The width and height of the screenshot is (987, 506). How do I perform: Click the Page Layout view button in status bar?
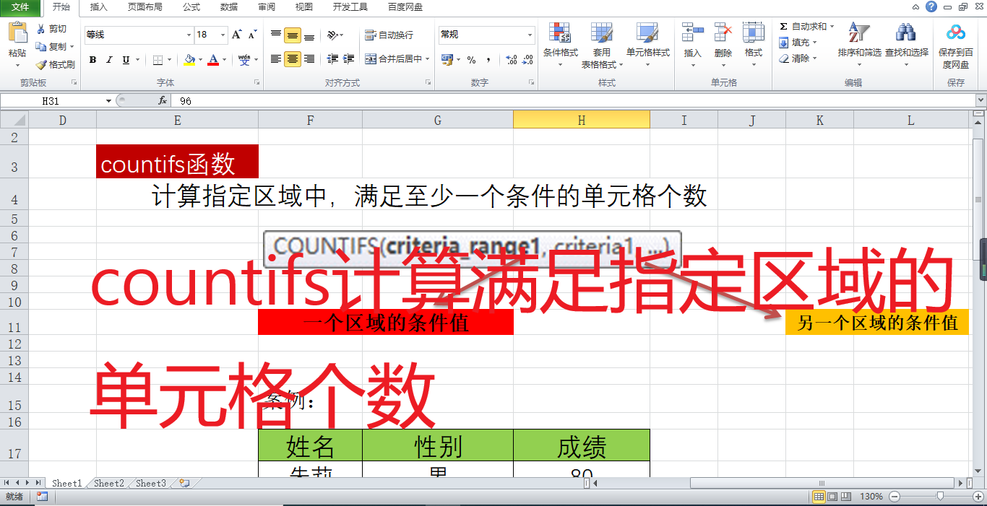pyautogui.click(x=832, y=497)
